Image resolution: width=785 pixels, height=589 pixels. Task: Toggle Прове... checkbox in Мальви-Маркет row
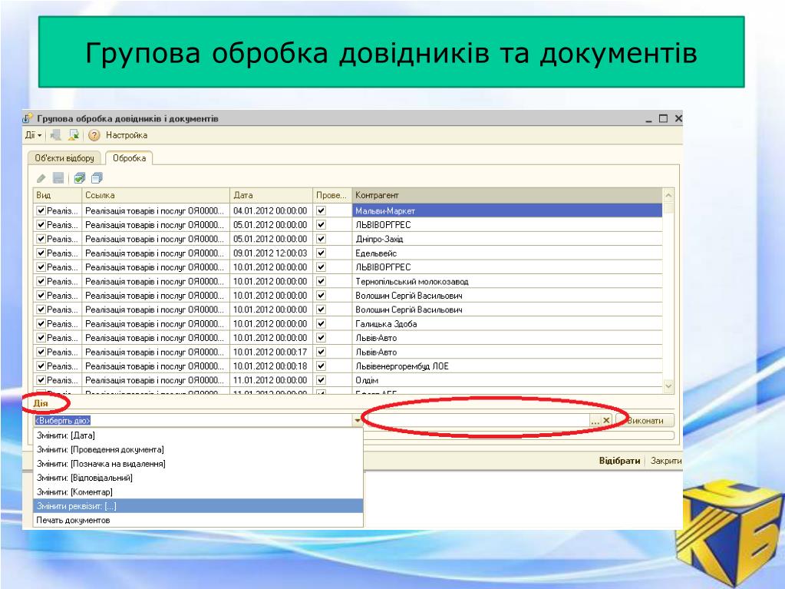pyautogui.click(x=322, y=211)
